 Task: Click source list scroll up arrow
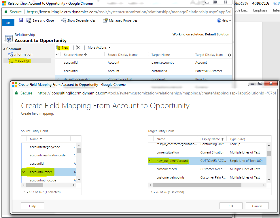tap(79, 145)
